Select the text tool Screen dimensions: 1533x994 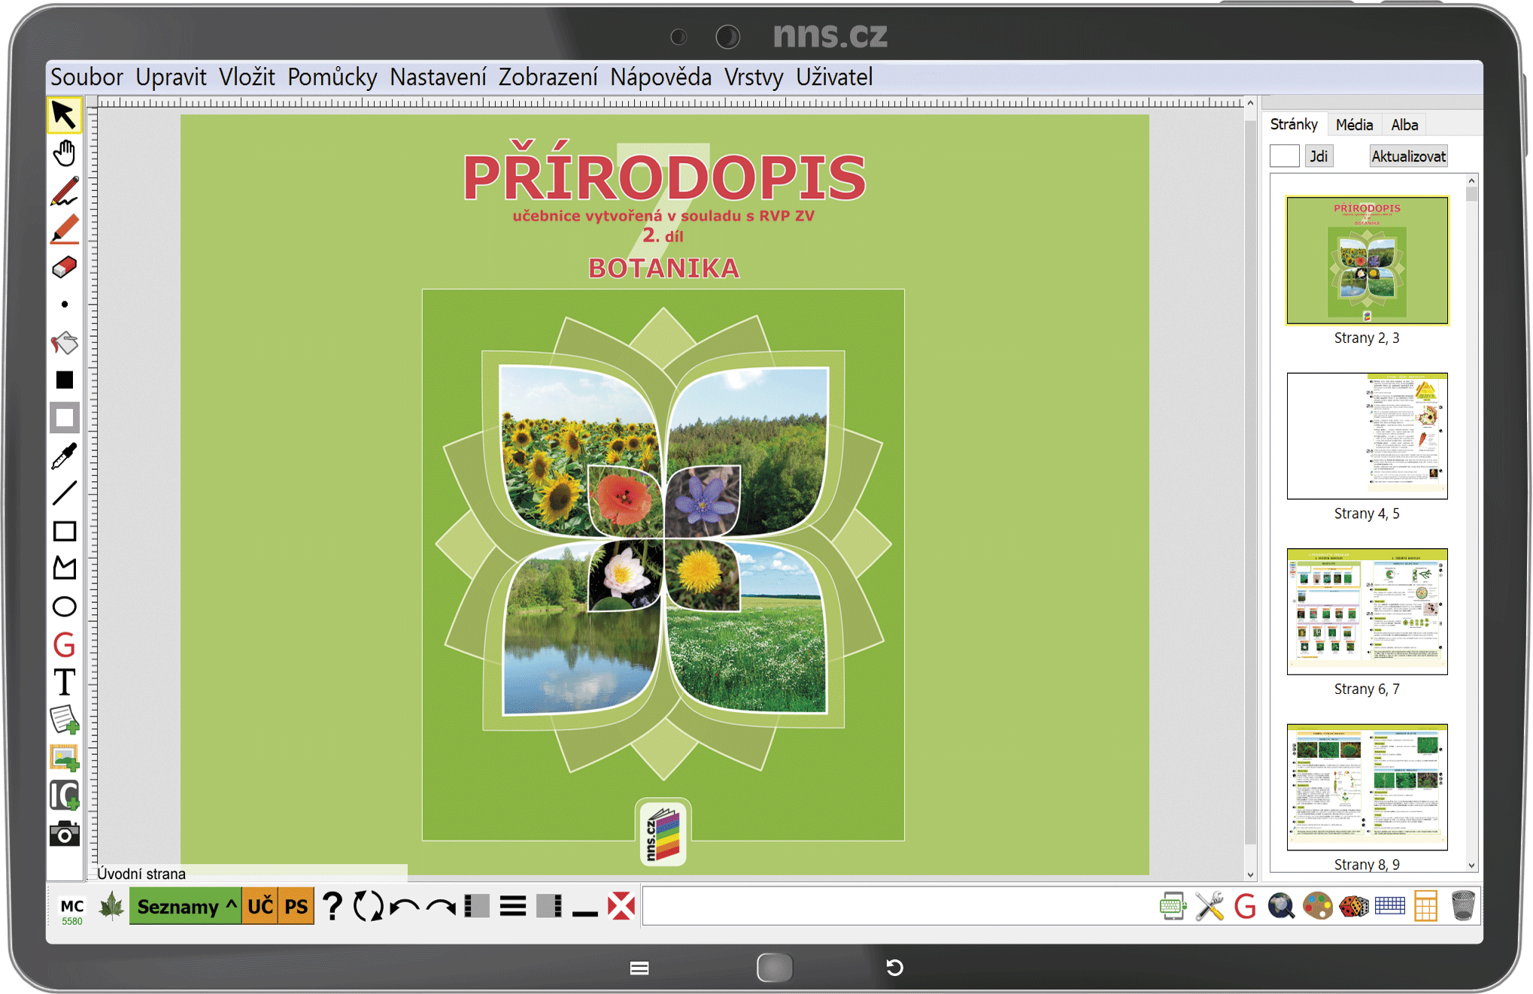coord(65,683)
